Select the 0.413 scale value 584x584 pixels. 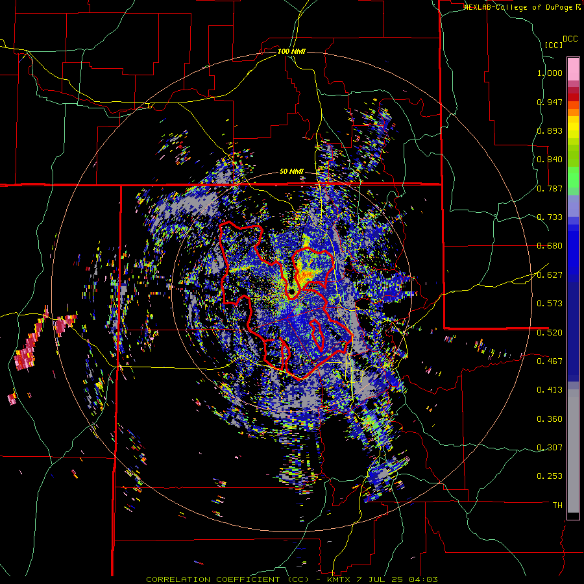click(550, 390)
